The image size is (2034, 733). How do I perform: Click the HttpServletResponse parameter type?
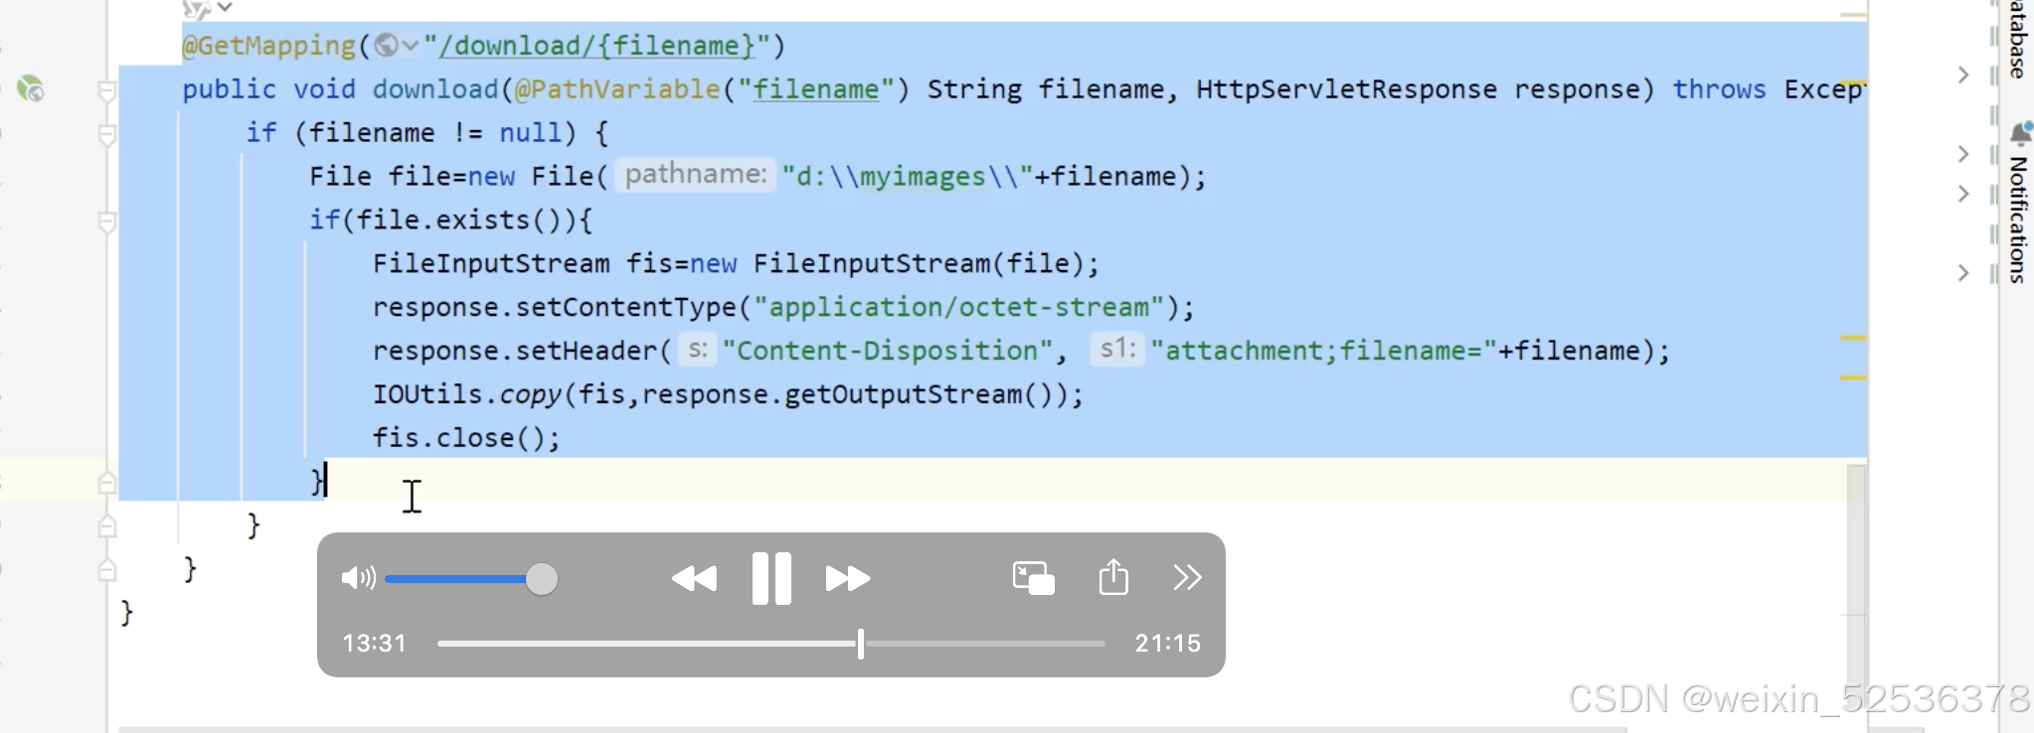(1346, 89)
